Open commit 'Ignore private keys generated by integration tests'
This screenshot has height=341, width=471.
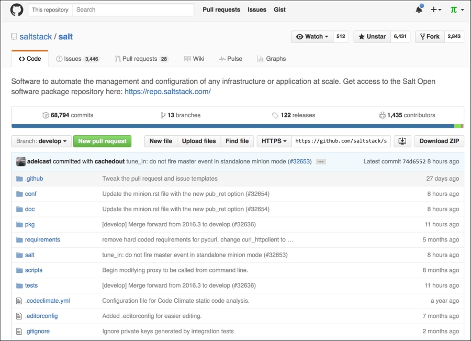(x=168, y=332)
